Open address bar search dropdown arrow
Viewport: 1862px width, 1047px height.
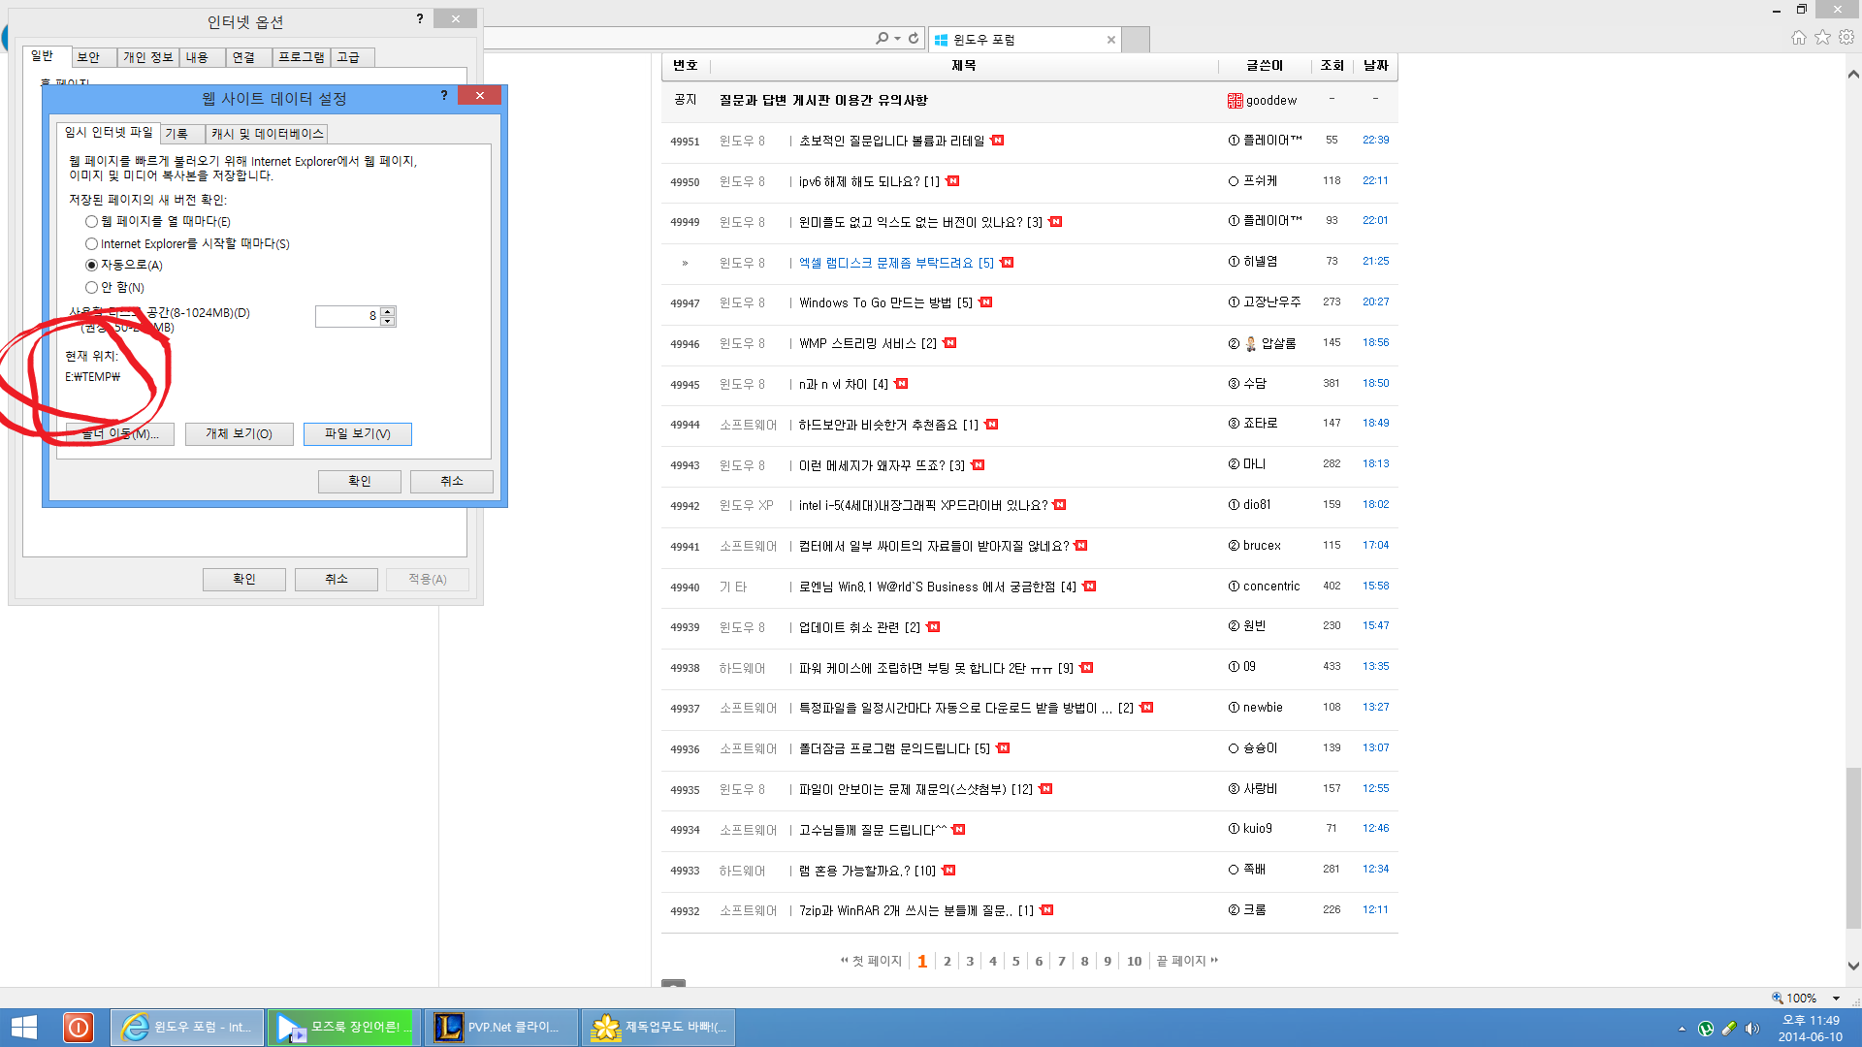click(x=897, y=39)
